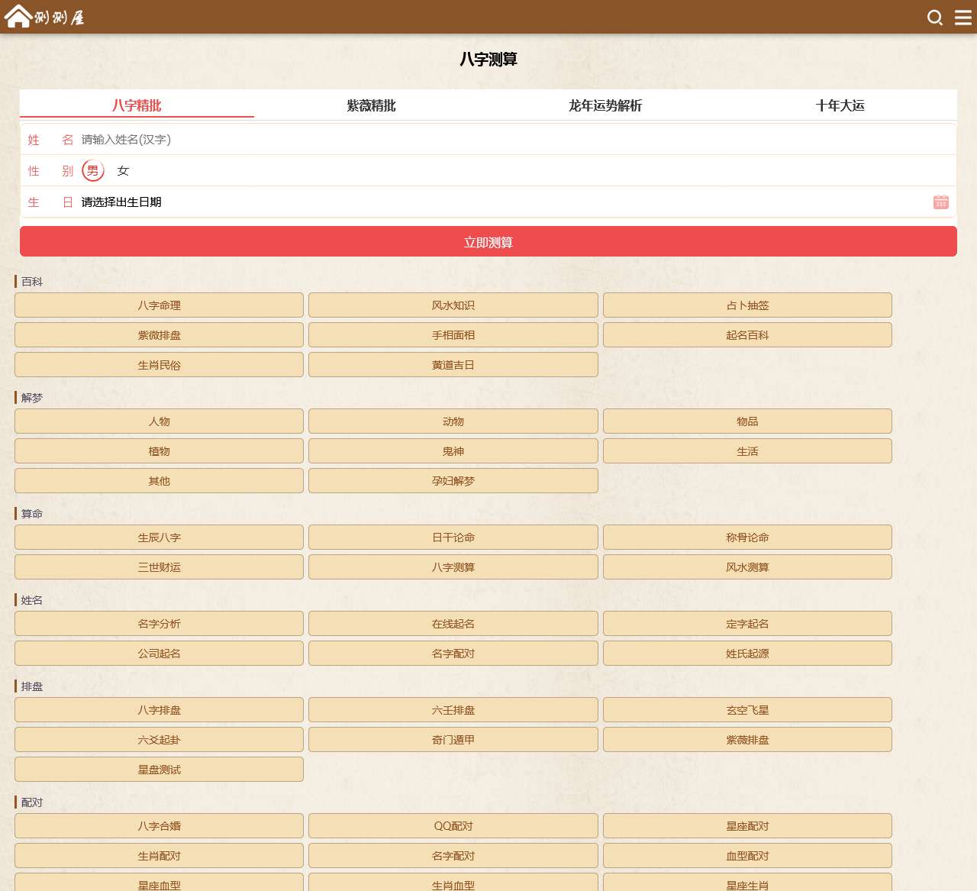Open the 孕妇解梦 link
Image resolution: width=977 pixels, height=891 pixels.
coord(453,481)
